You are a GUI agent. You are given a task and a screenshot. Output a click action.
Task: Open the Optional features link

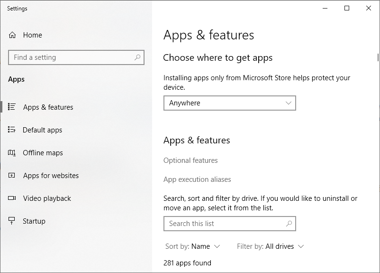190,160
